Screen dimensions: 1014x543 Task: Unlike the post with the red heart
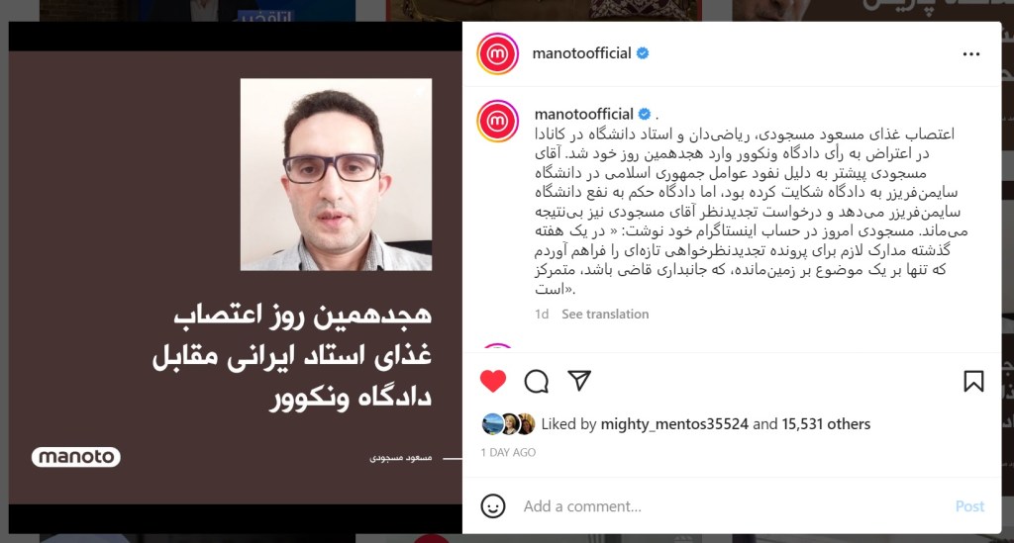[x=493, y=381]
